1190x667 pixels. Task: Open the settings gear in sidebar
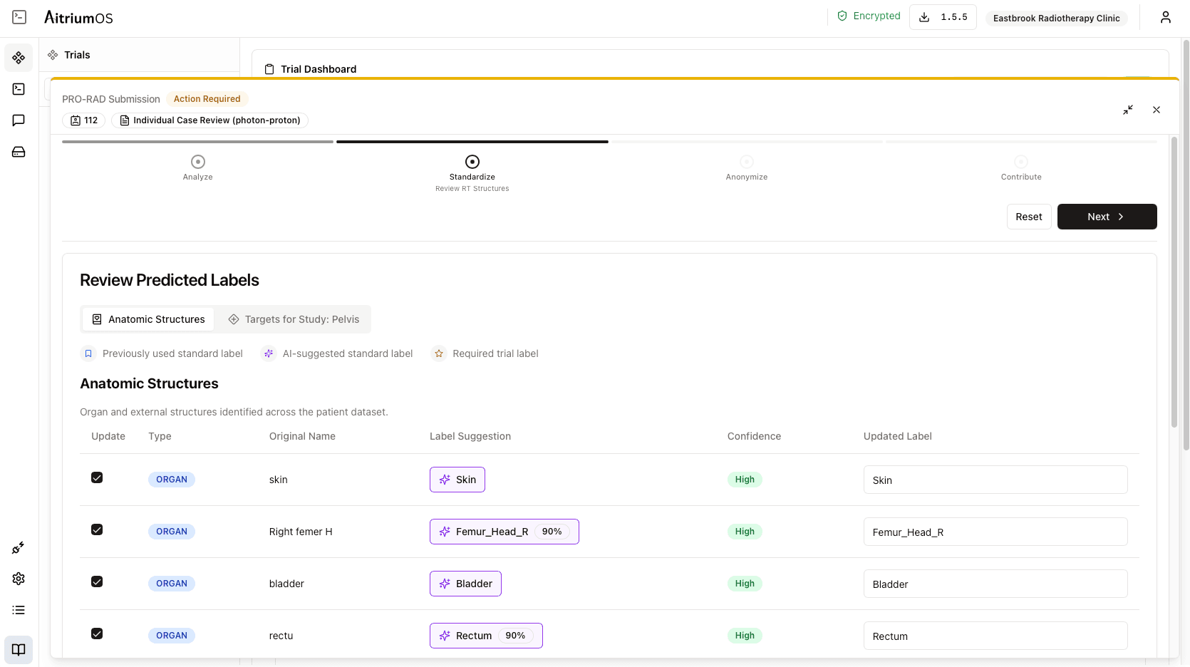pos(19,579)
